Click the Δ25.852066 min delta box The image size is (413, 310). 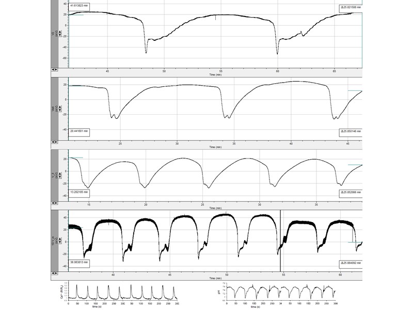(x=351, y=192)
